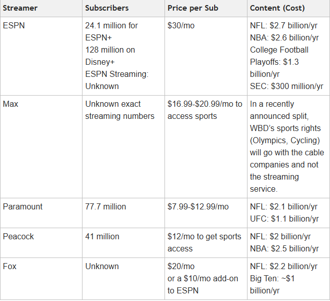Click the ESPN streamer cell
This screenshot has width=330, height=301.
[14, 25]
